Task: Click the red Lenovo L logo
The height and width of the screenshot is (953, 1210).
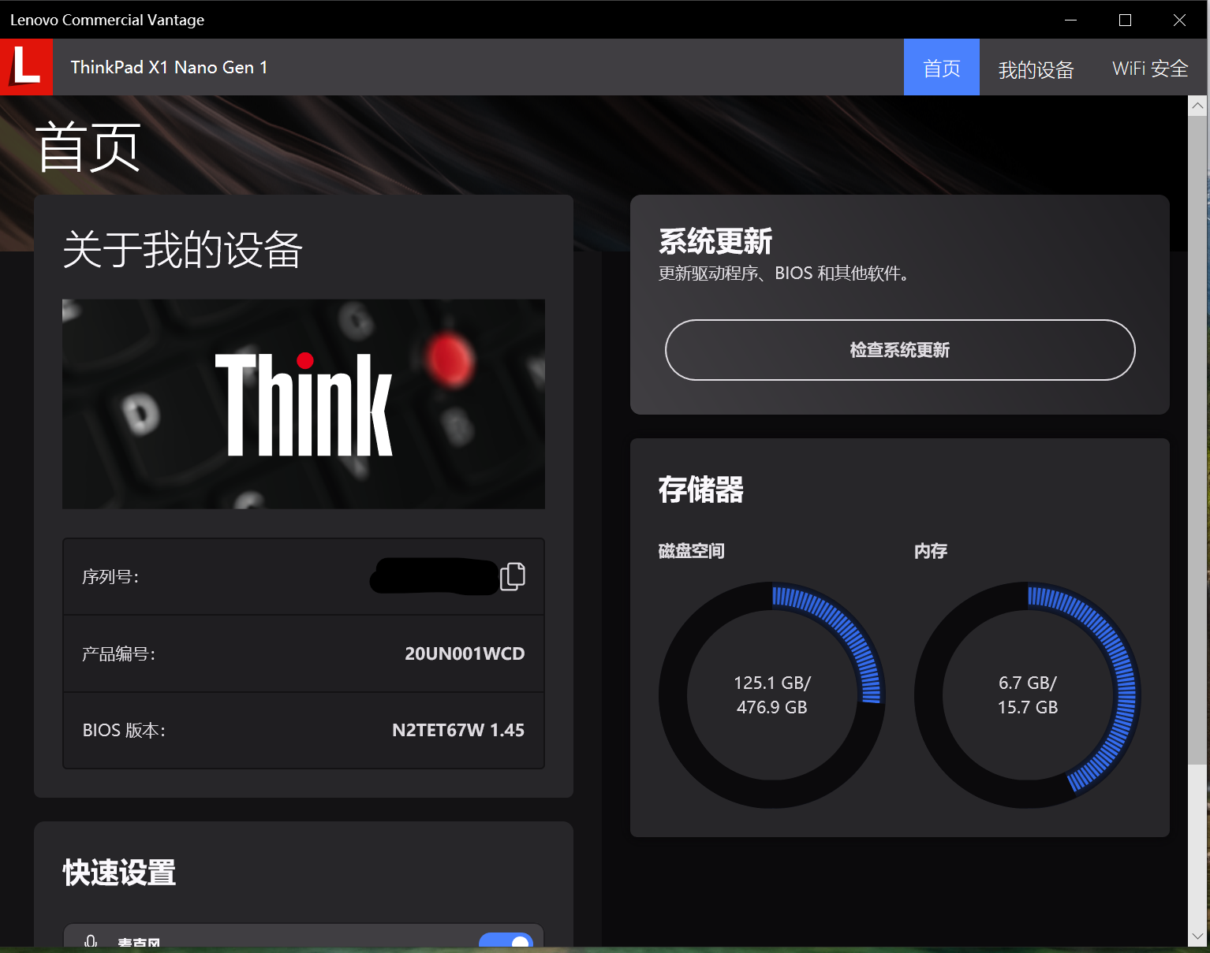Action: pos(26,67)
